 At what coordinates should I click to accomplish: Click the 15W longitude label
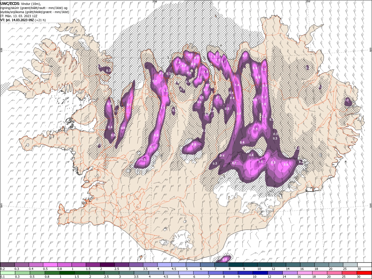[308, 1]
